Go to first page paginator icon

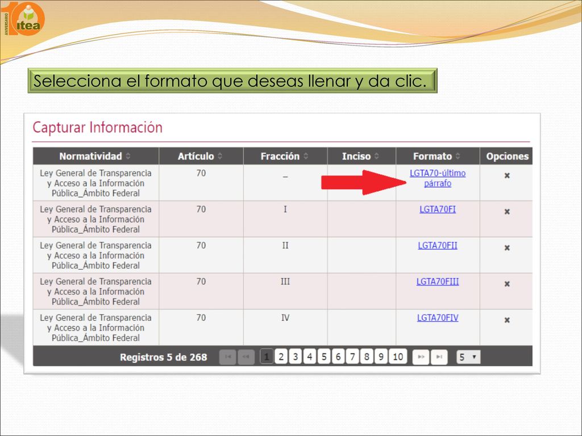click(228, 357)
